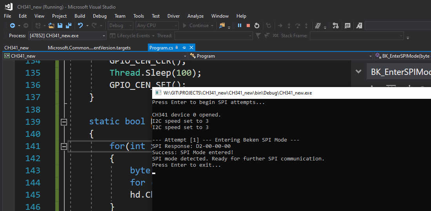Navigate backward with the blue arrow
431x211 pixels.
[x=13, y=25]
